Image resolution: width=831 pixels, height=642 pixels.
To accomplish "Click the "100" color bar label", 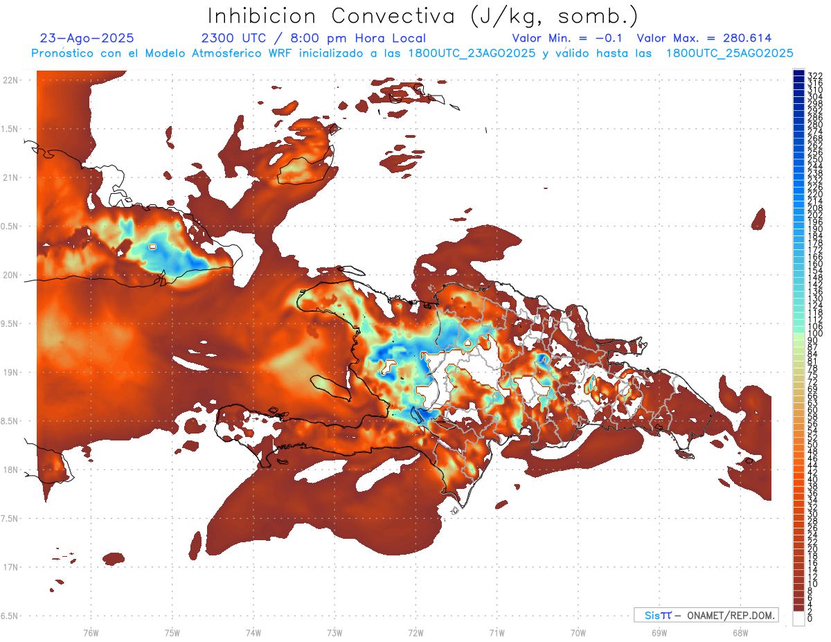I will (x=815, y=334).
